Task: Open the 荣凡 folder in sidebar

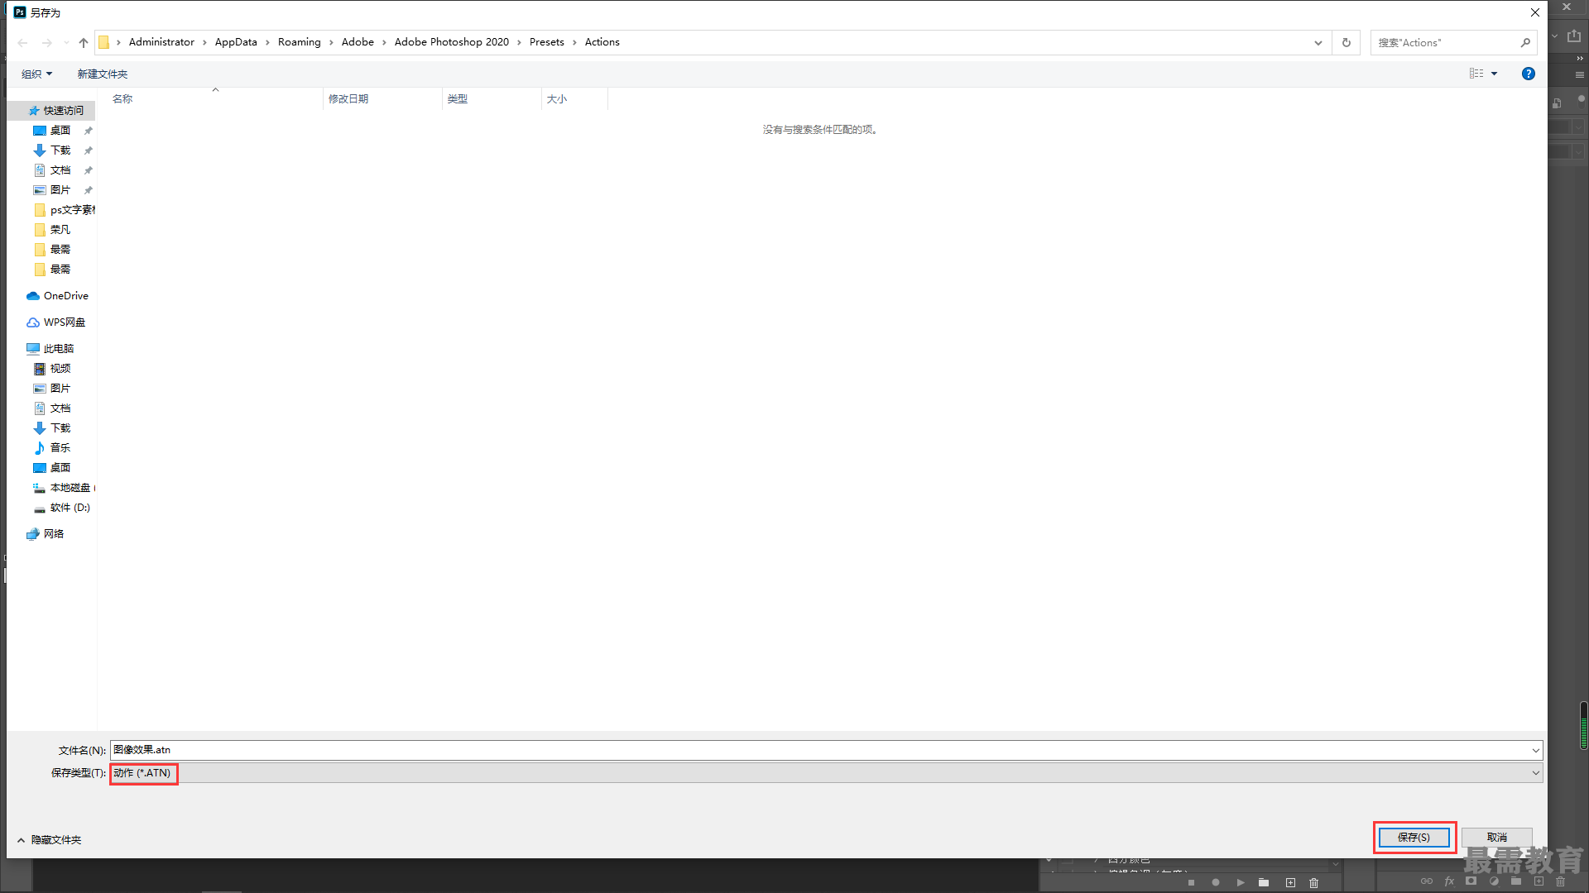Action: [52, 230]
